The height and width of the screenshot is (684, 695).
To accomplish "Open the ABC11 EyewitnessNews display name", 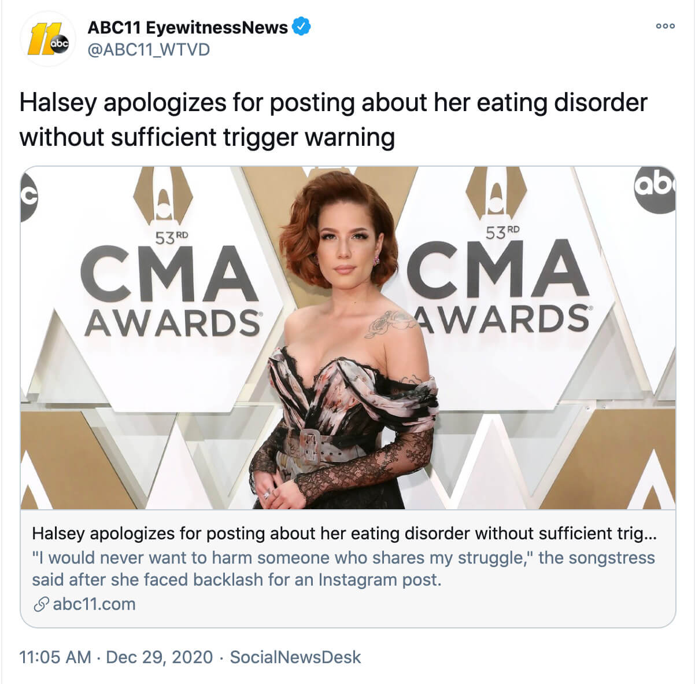I will [x=187, y=27].
